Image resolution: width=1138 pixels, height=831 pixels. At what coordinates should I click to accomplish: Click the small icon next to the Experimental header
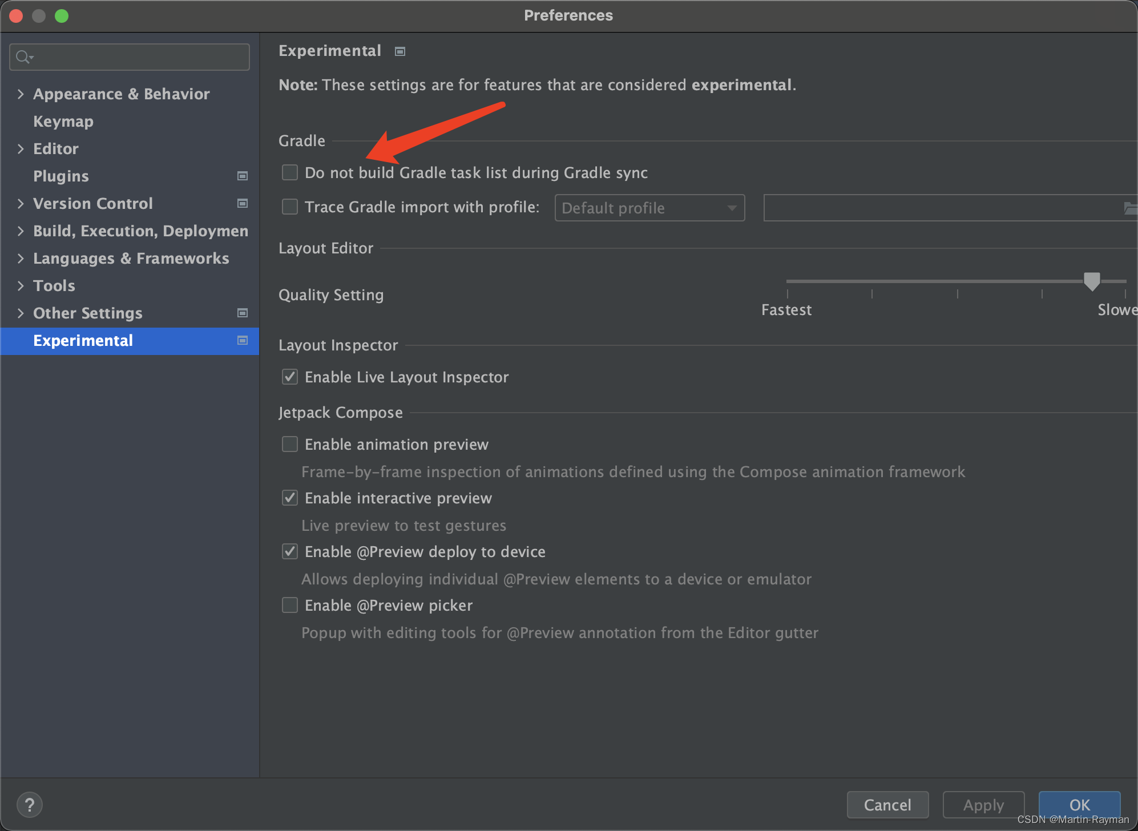tap(399, 51)
